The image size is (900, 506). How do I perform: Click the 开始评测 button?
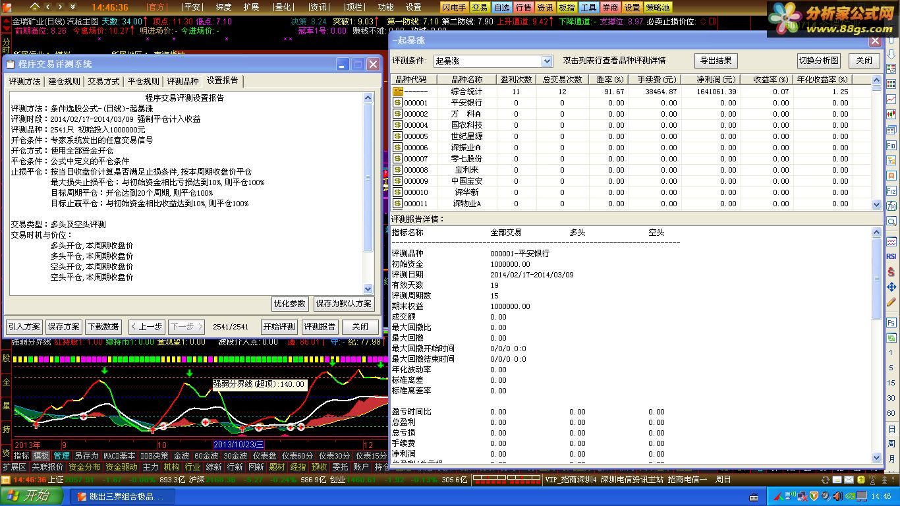pyautogui.click(x=279, y=327)
